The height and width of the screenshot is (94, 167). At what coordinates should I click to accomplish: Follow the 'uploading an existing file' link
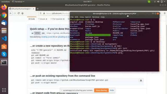pyautogui.click(x=64, y=37)
